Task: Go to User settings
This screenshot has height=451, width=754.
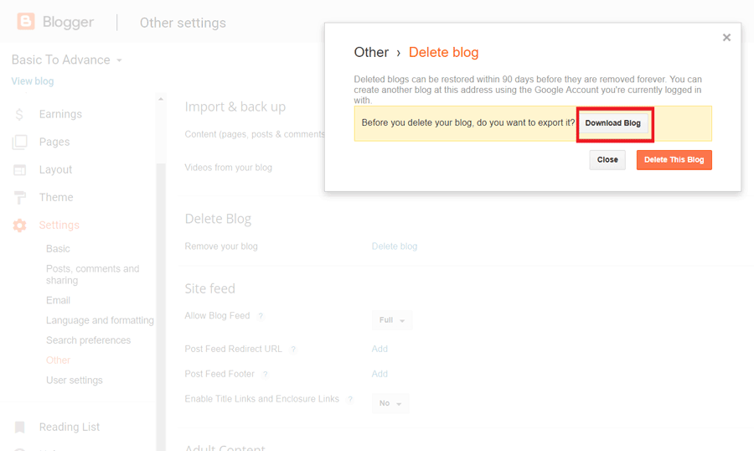Action: tap(74, 381)
